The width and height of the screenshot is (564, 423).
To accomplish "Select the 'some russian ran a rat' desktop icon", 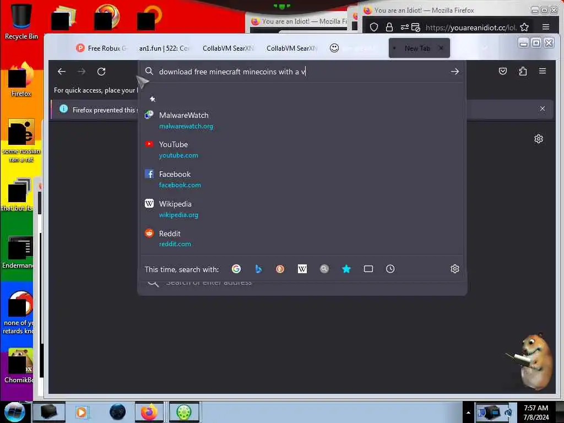I will (21, 141).
